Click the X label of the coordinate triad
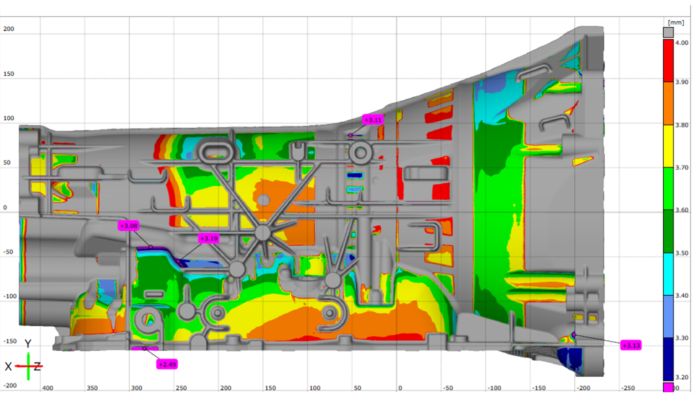 pyautogui.click(x=8, y=366)
